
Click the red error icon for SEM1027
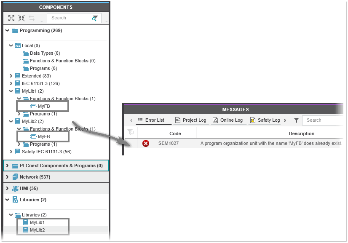coord(146,144)
